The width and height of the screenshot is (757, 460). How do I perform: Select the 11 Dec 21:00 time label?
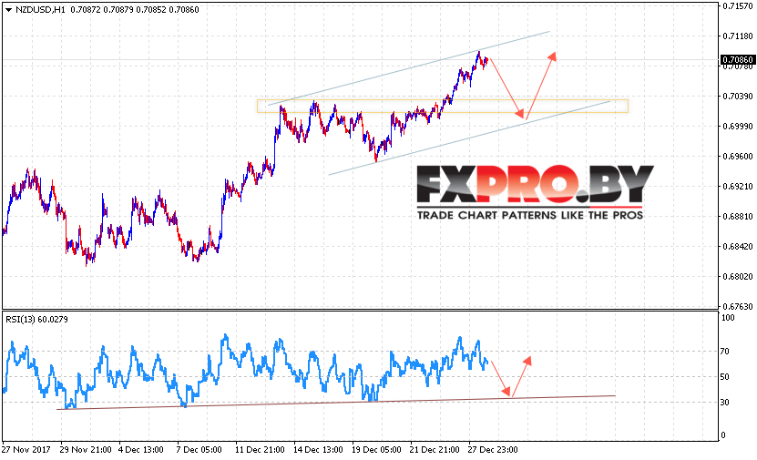(x=260, y=450)
